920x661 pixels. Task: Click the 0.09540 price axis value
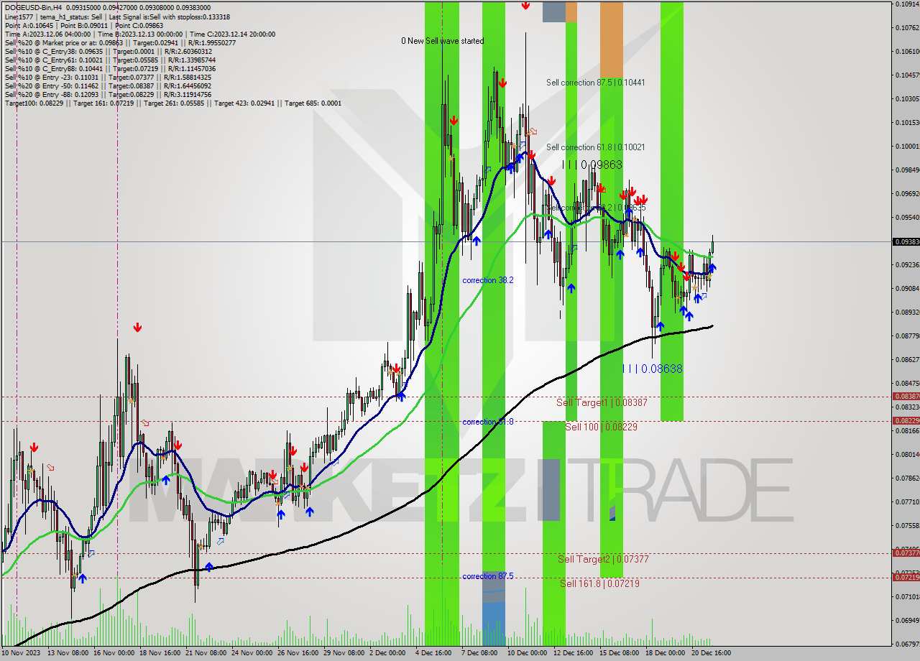pos(907,217)
